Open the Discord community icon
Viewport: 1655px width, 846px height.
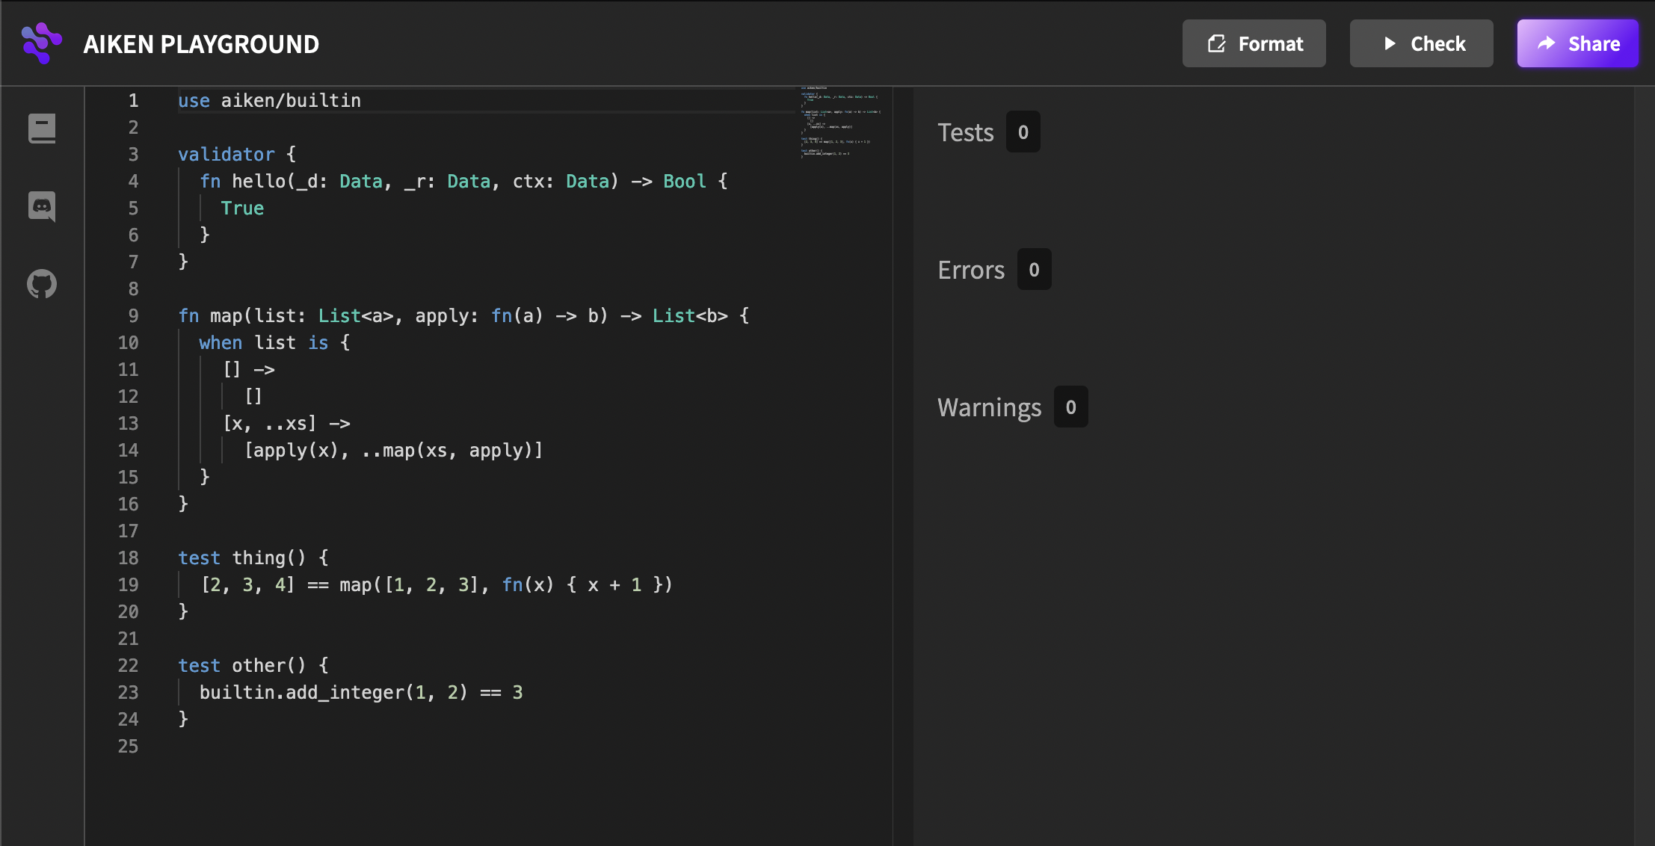click(x=42, y=206)
